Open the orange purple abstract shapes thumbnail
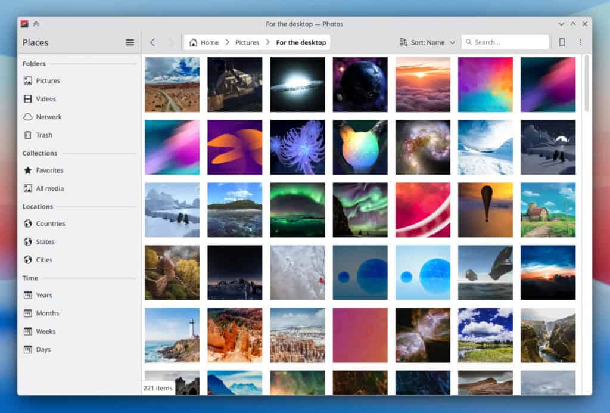Screen dimensions: 610x413 tap(235, 147)
